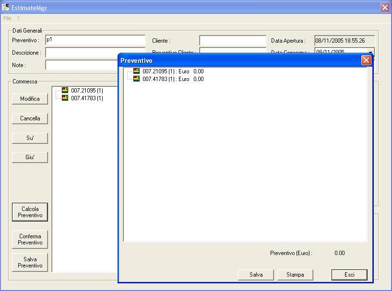The width and height of the screenshot is (392, 291).
Task: Click the icon of 007.41783 Euro row in Preventivo dialog
Action: [x=136, y=79]
